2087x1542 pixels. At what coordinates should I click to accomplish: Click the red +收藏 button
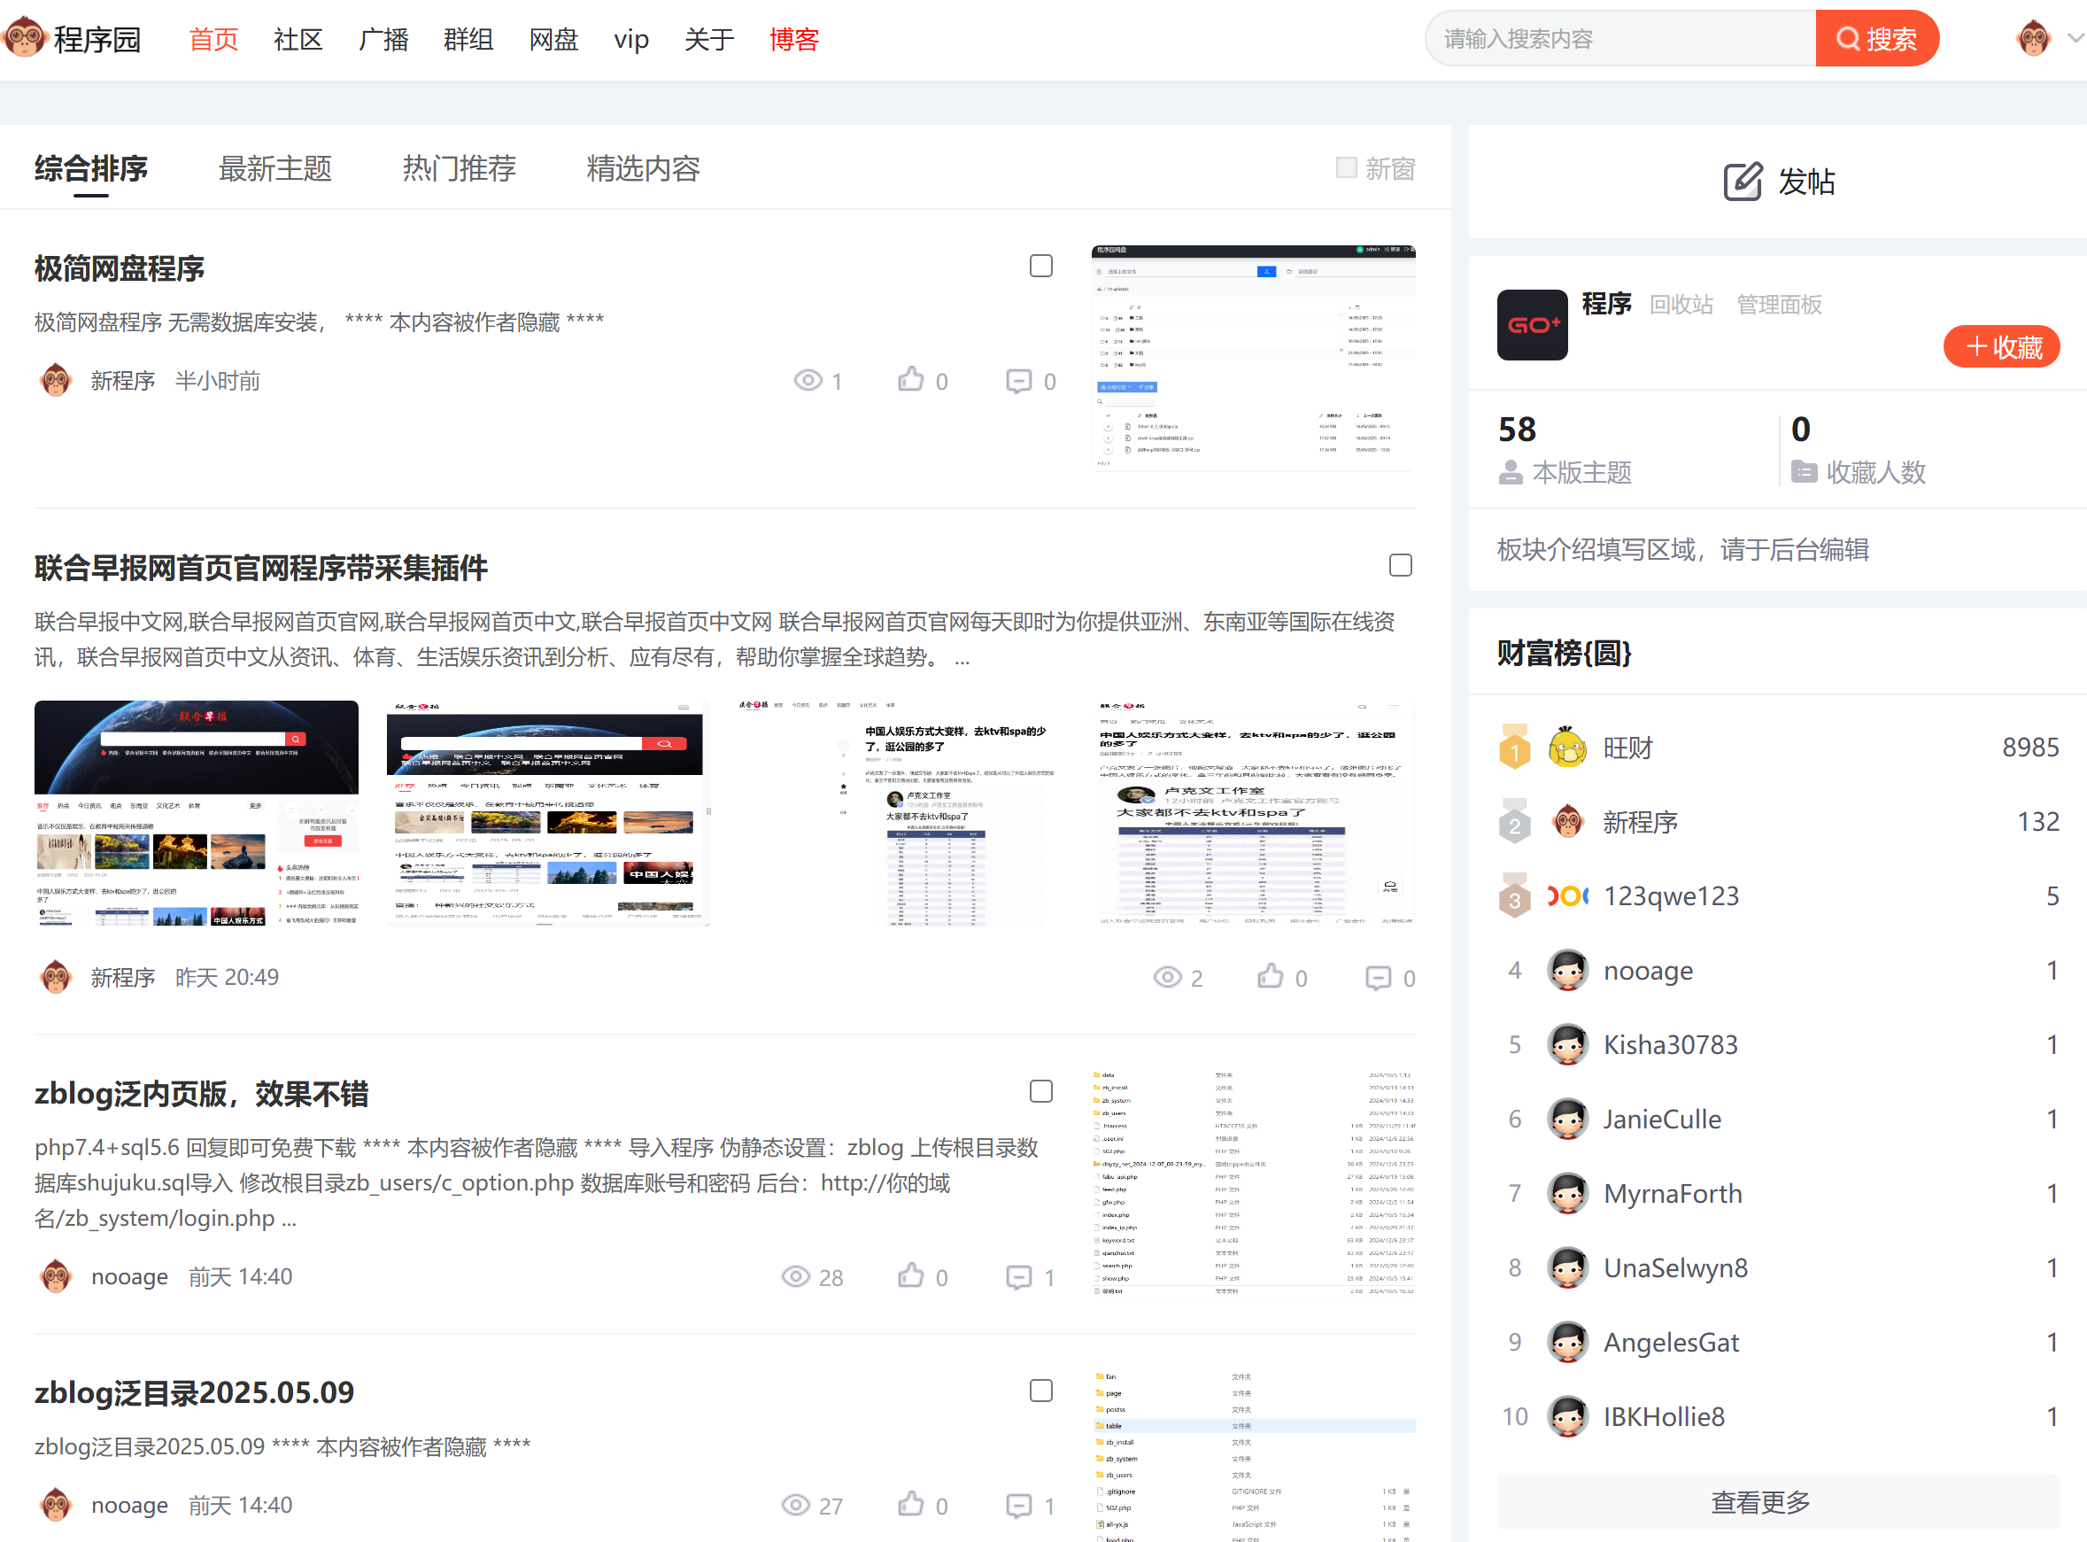coord(2000,347)
